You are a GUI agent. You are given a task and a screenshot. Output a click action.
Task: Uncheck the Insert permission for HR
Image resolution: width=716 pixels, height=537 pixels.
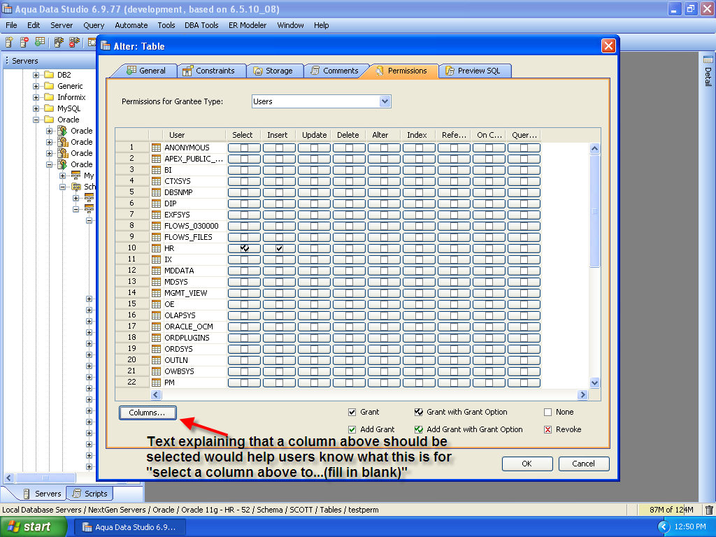pos(279,248)
